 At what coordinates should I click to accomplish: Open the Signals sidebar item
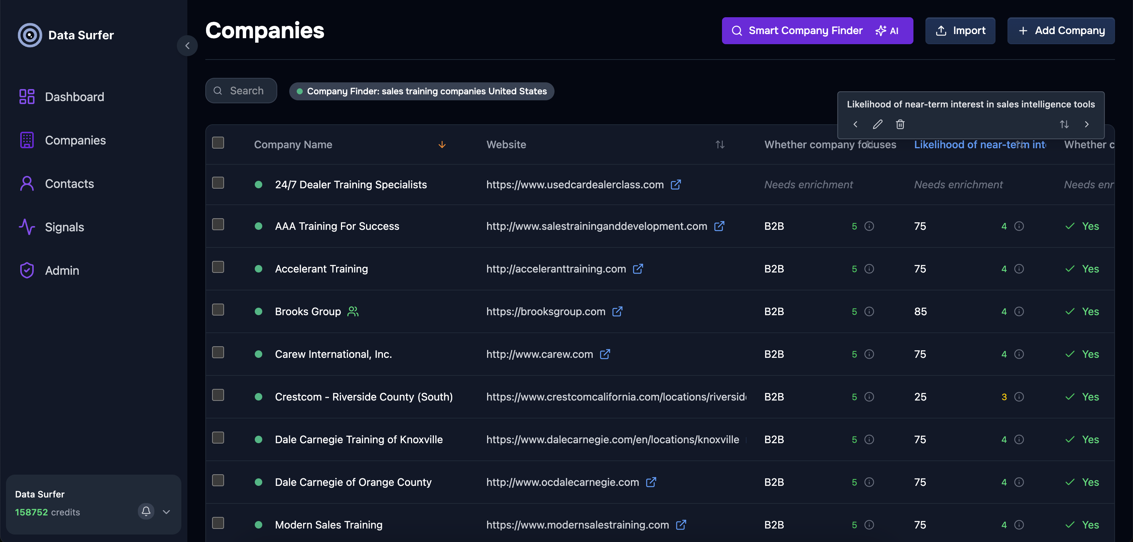click(x=64, y=227)
